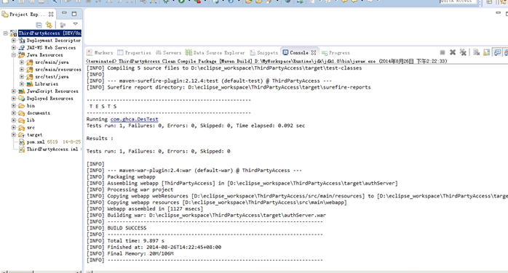Expand the bin folder
Image resolution: width=508 pixels, height=273 pixels.
(14, 106)
